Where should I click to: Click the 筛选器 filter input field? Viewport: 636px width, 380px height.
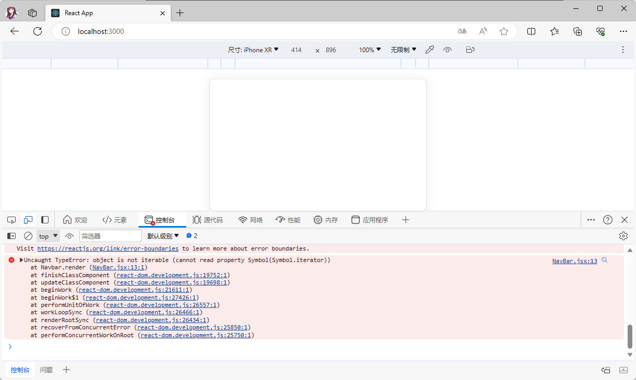110,236
